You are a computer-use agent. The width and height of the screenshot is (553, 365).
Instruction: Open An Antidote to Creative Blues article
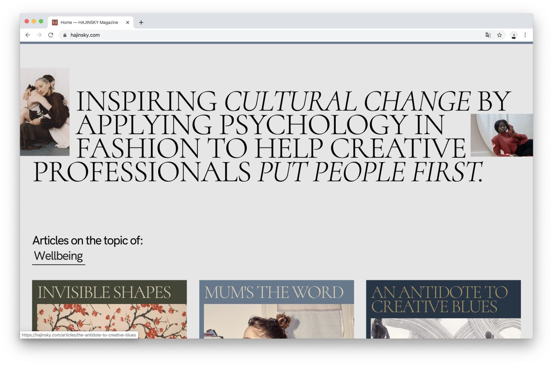point(439,299)
